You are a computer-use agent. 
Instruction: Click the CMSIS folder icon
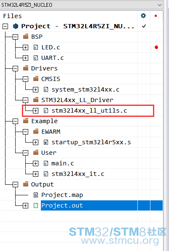click(36, 78)
